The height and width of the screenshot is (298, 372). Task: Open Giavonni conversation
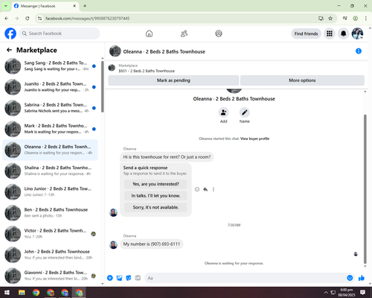[x=50, y=276]
